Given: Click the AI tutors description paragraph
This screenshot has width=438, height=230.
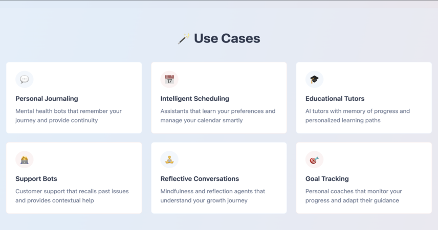Looking at the screenshot, I should (x=358, y=116).
